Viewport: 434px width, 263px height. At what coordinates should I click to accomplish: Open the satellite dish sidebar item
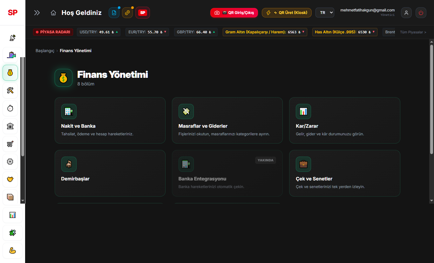(12, 37)
